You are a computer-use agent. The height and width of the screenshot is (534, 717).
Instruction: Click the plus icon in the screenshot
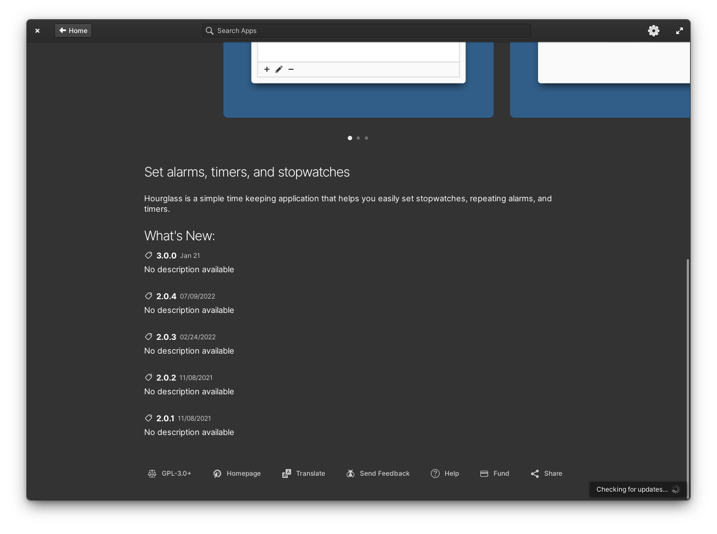[267, 69]
